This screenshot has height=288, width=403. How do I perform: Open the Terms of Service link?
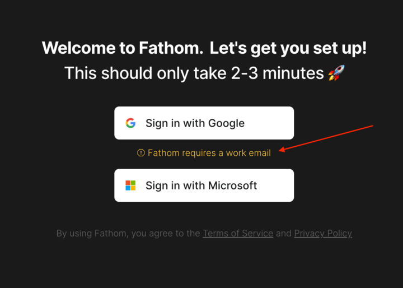click(238, 234)
